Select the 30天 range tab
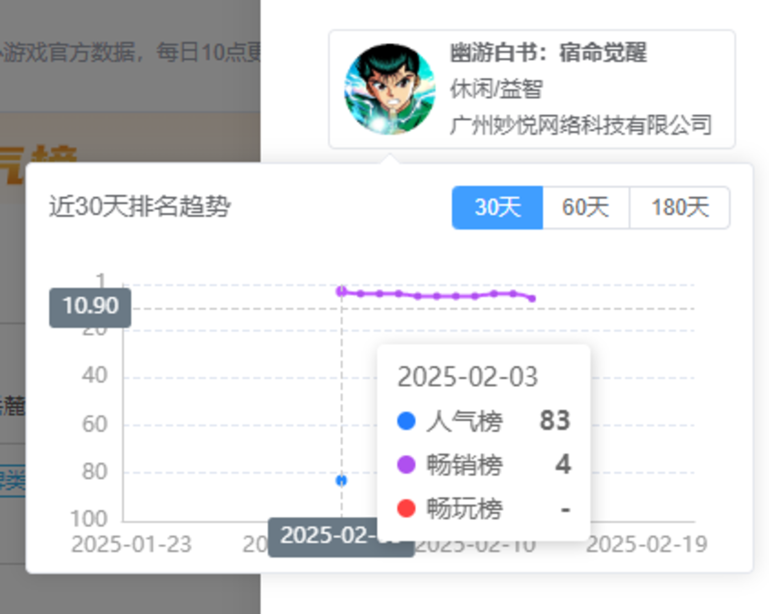 [497, 208]
